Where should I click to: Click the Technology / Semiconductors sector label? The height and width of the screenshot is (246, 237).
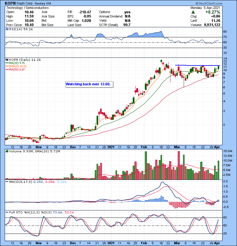pos(28,8)
